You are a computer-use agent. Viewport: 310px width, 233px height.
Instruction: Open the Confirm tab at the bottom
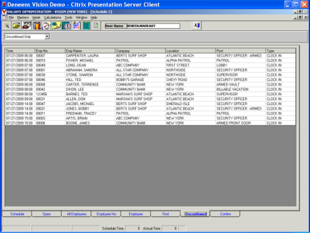pos(225,214)
